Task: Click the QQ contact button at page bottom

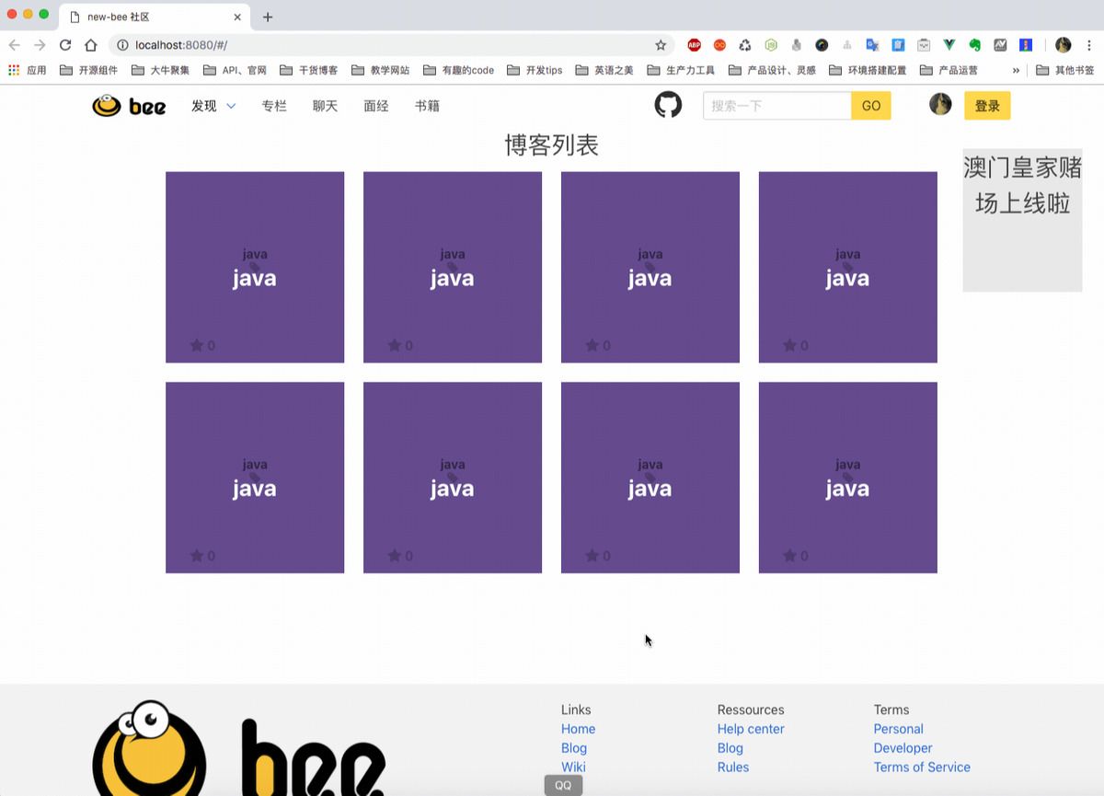Action: click(x=562, y=785)
